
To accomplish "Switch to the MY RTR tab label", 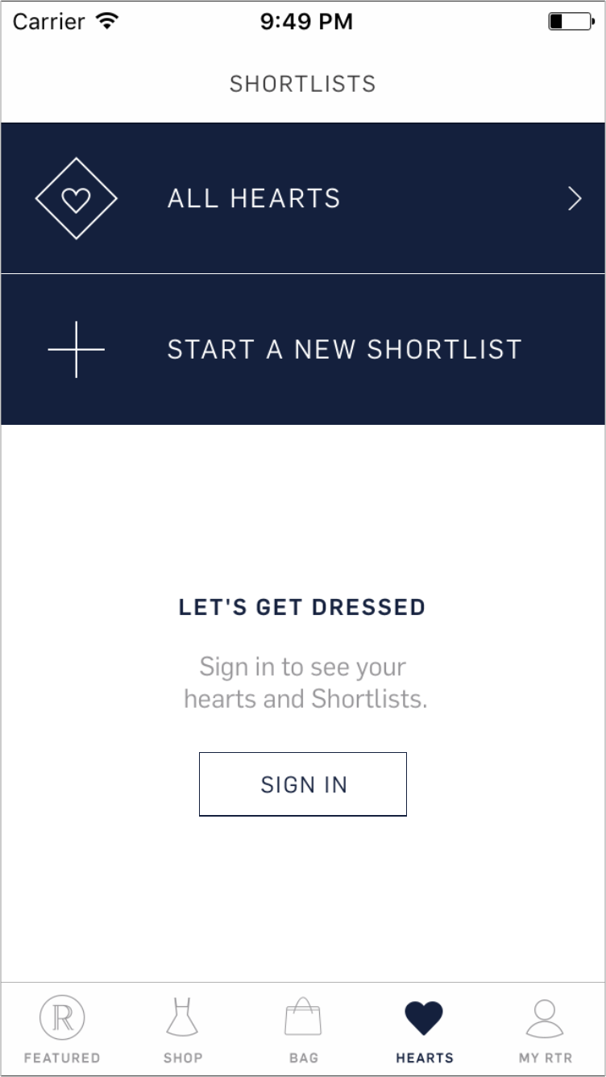I will (546, 1058).
